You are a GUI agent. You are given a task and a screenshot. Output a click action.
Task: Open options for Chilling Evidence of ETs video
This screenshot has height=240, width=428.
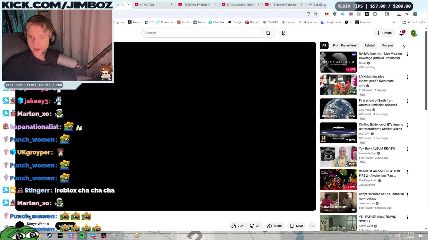tap(407, 125)
